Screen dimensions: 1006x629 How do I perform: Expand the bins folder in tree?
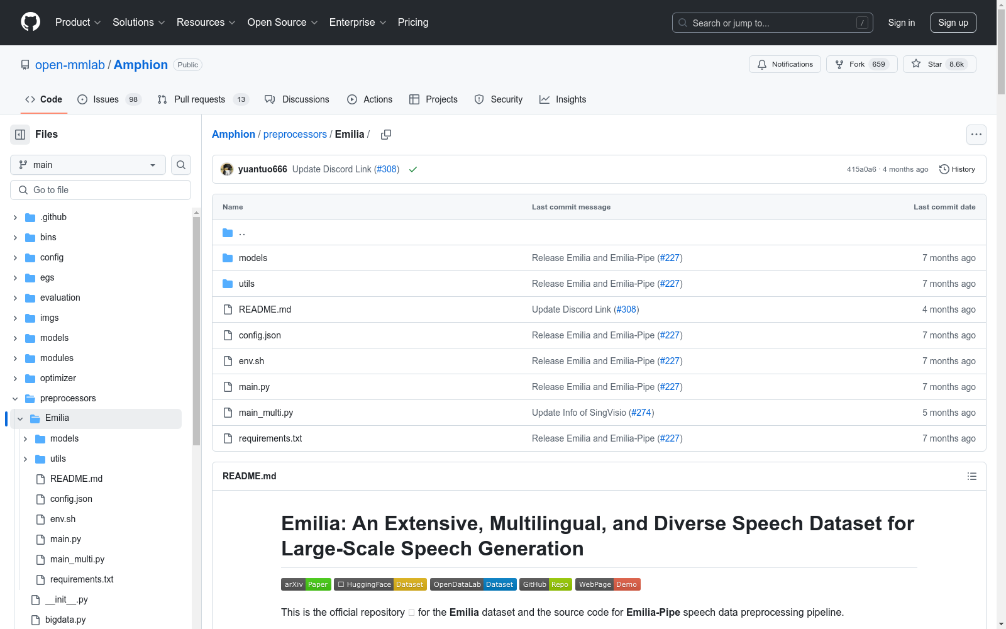tap(15, 238)
